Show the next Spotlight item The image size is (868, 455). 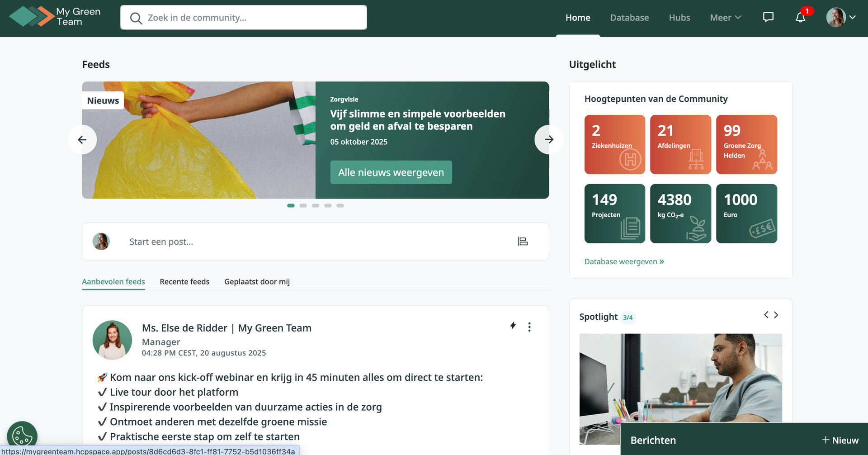click(x=776, y=315)
